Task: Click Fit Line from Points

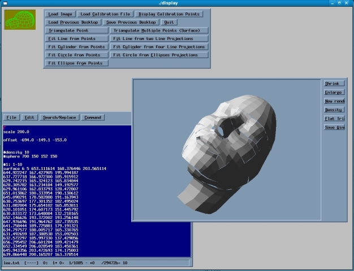Action: point(76,38)
